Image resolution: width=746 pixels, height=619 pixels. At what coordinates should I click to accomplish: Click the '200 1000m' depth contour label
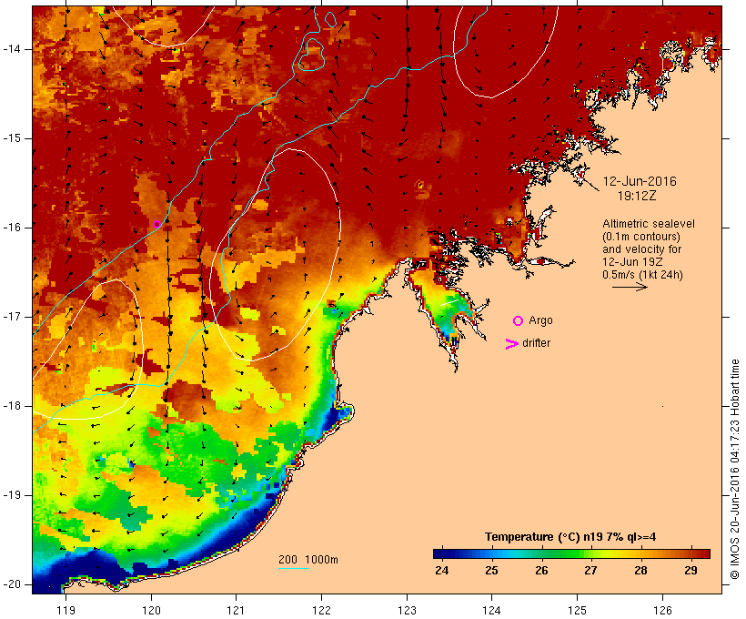click(308, 560)
